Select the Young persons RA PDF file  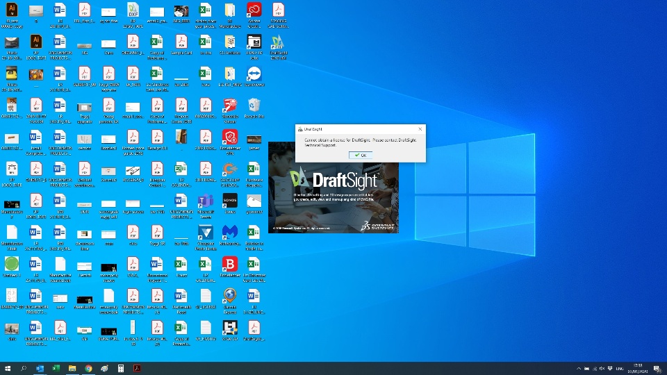[x=108, y=110]
